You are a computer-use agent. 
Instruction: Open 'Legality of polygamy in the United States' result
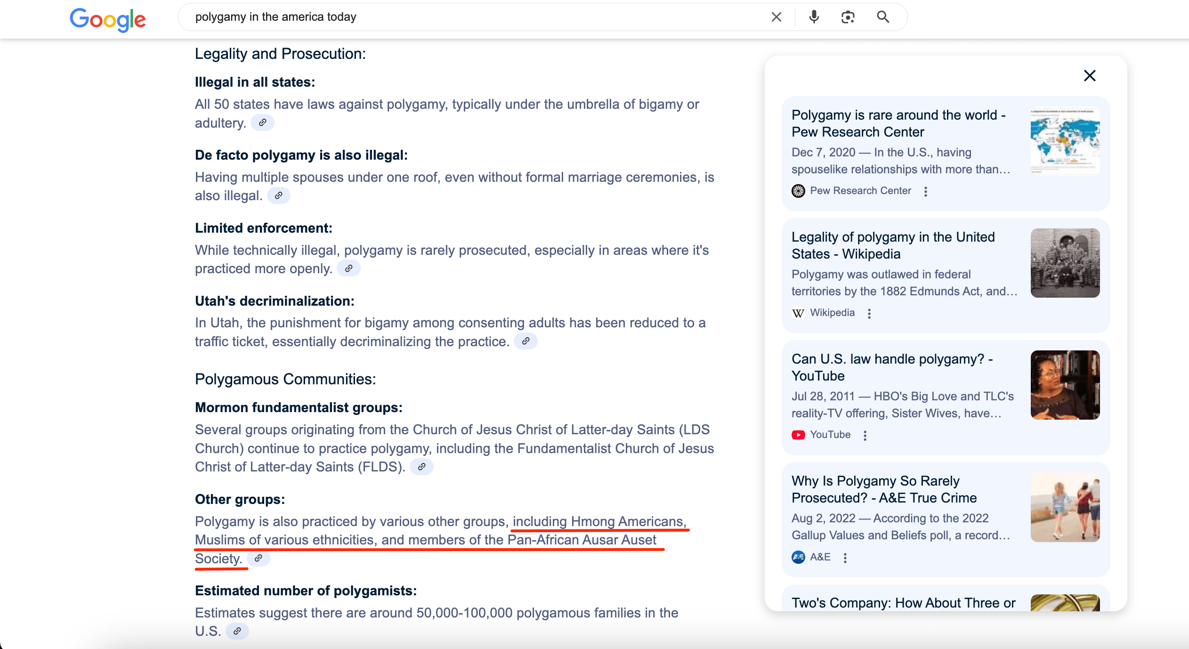[893, 245]
